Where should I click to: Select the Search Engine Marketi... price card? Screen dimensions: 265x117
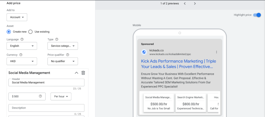tap(191, 103)
